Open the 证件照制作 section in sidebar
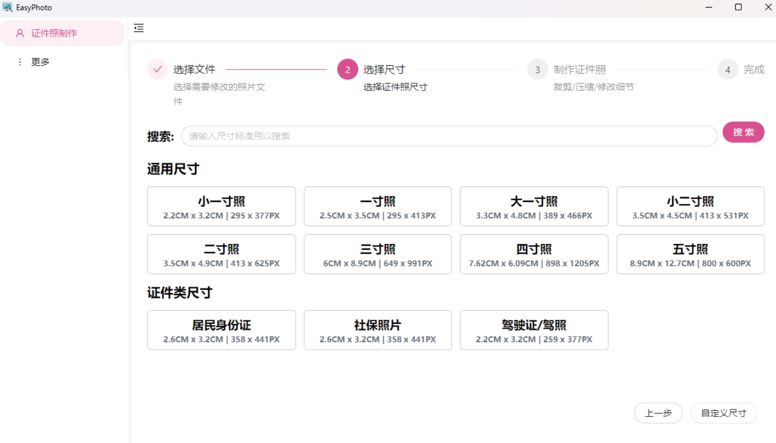This screenshot has width=776, height=443. [x=54, y=33]
